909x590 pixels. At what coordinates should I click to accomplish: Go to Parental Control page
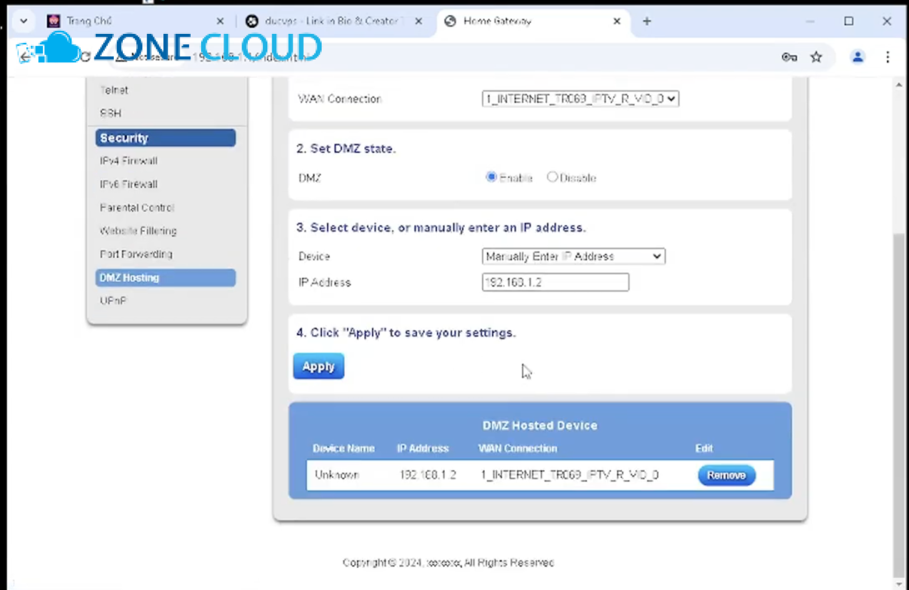click(x=137, y=208)
